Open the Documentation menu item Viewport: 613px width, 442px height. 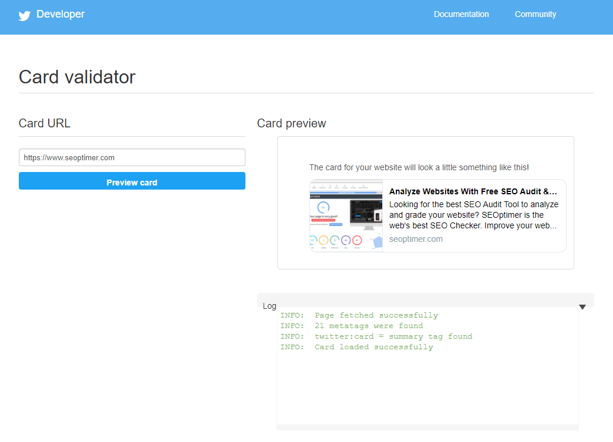point(461,14)
